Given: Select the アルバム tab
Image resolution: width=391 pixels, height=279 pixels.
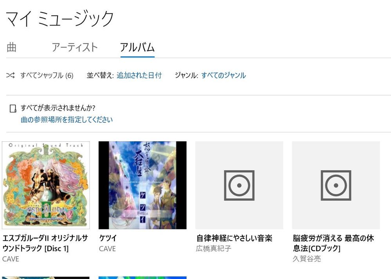Looking at the screenshot, I should 137,47.
